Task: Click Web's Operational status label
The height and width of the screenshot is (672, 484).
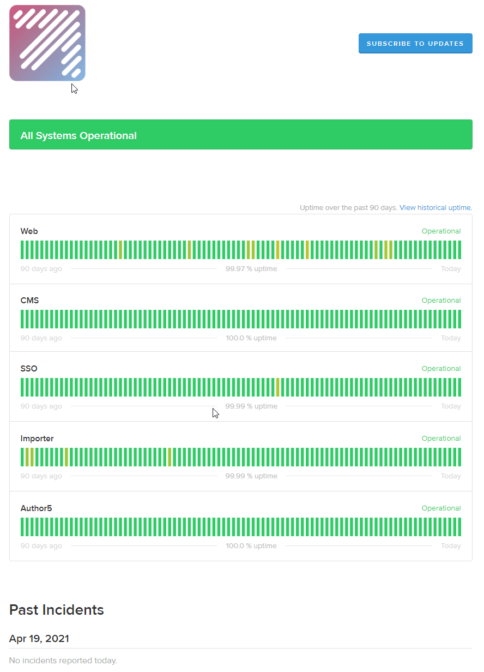Action: coord(441,231)
